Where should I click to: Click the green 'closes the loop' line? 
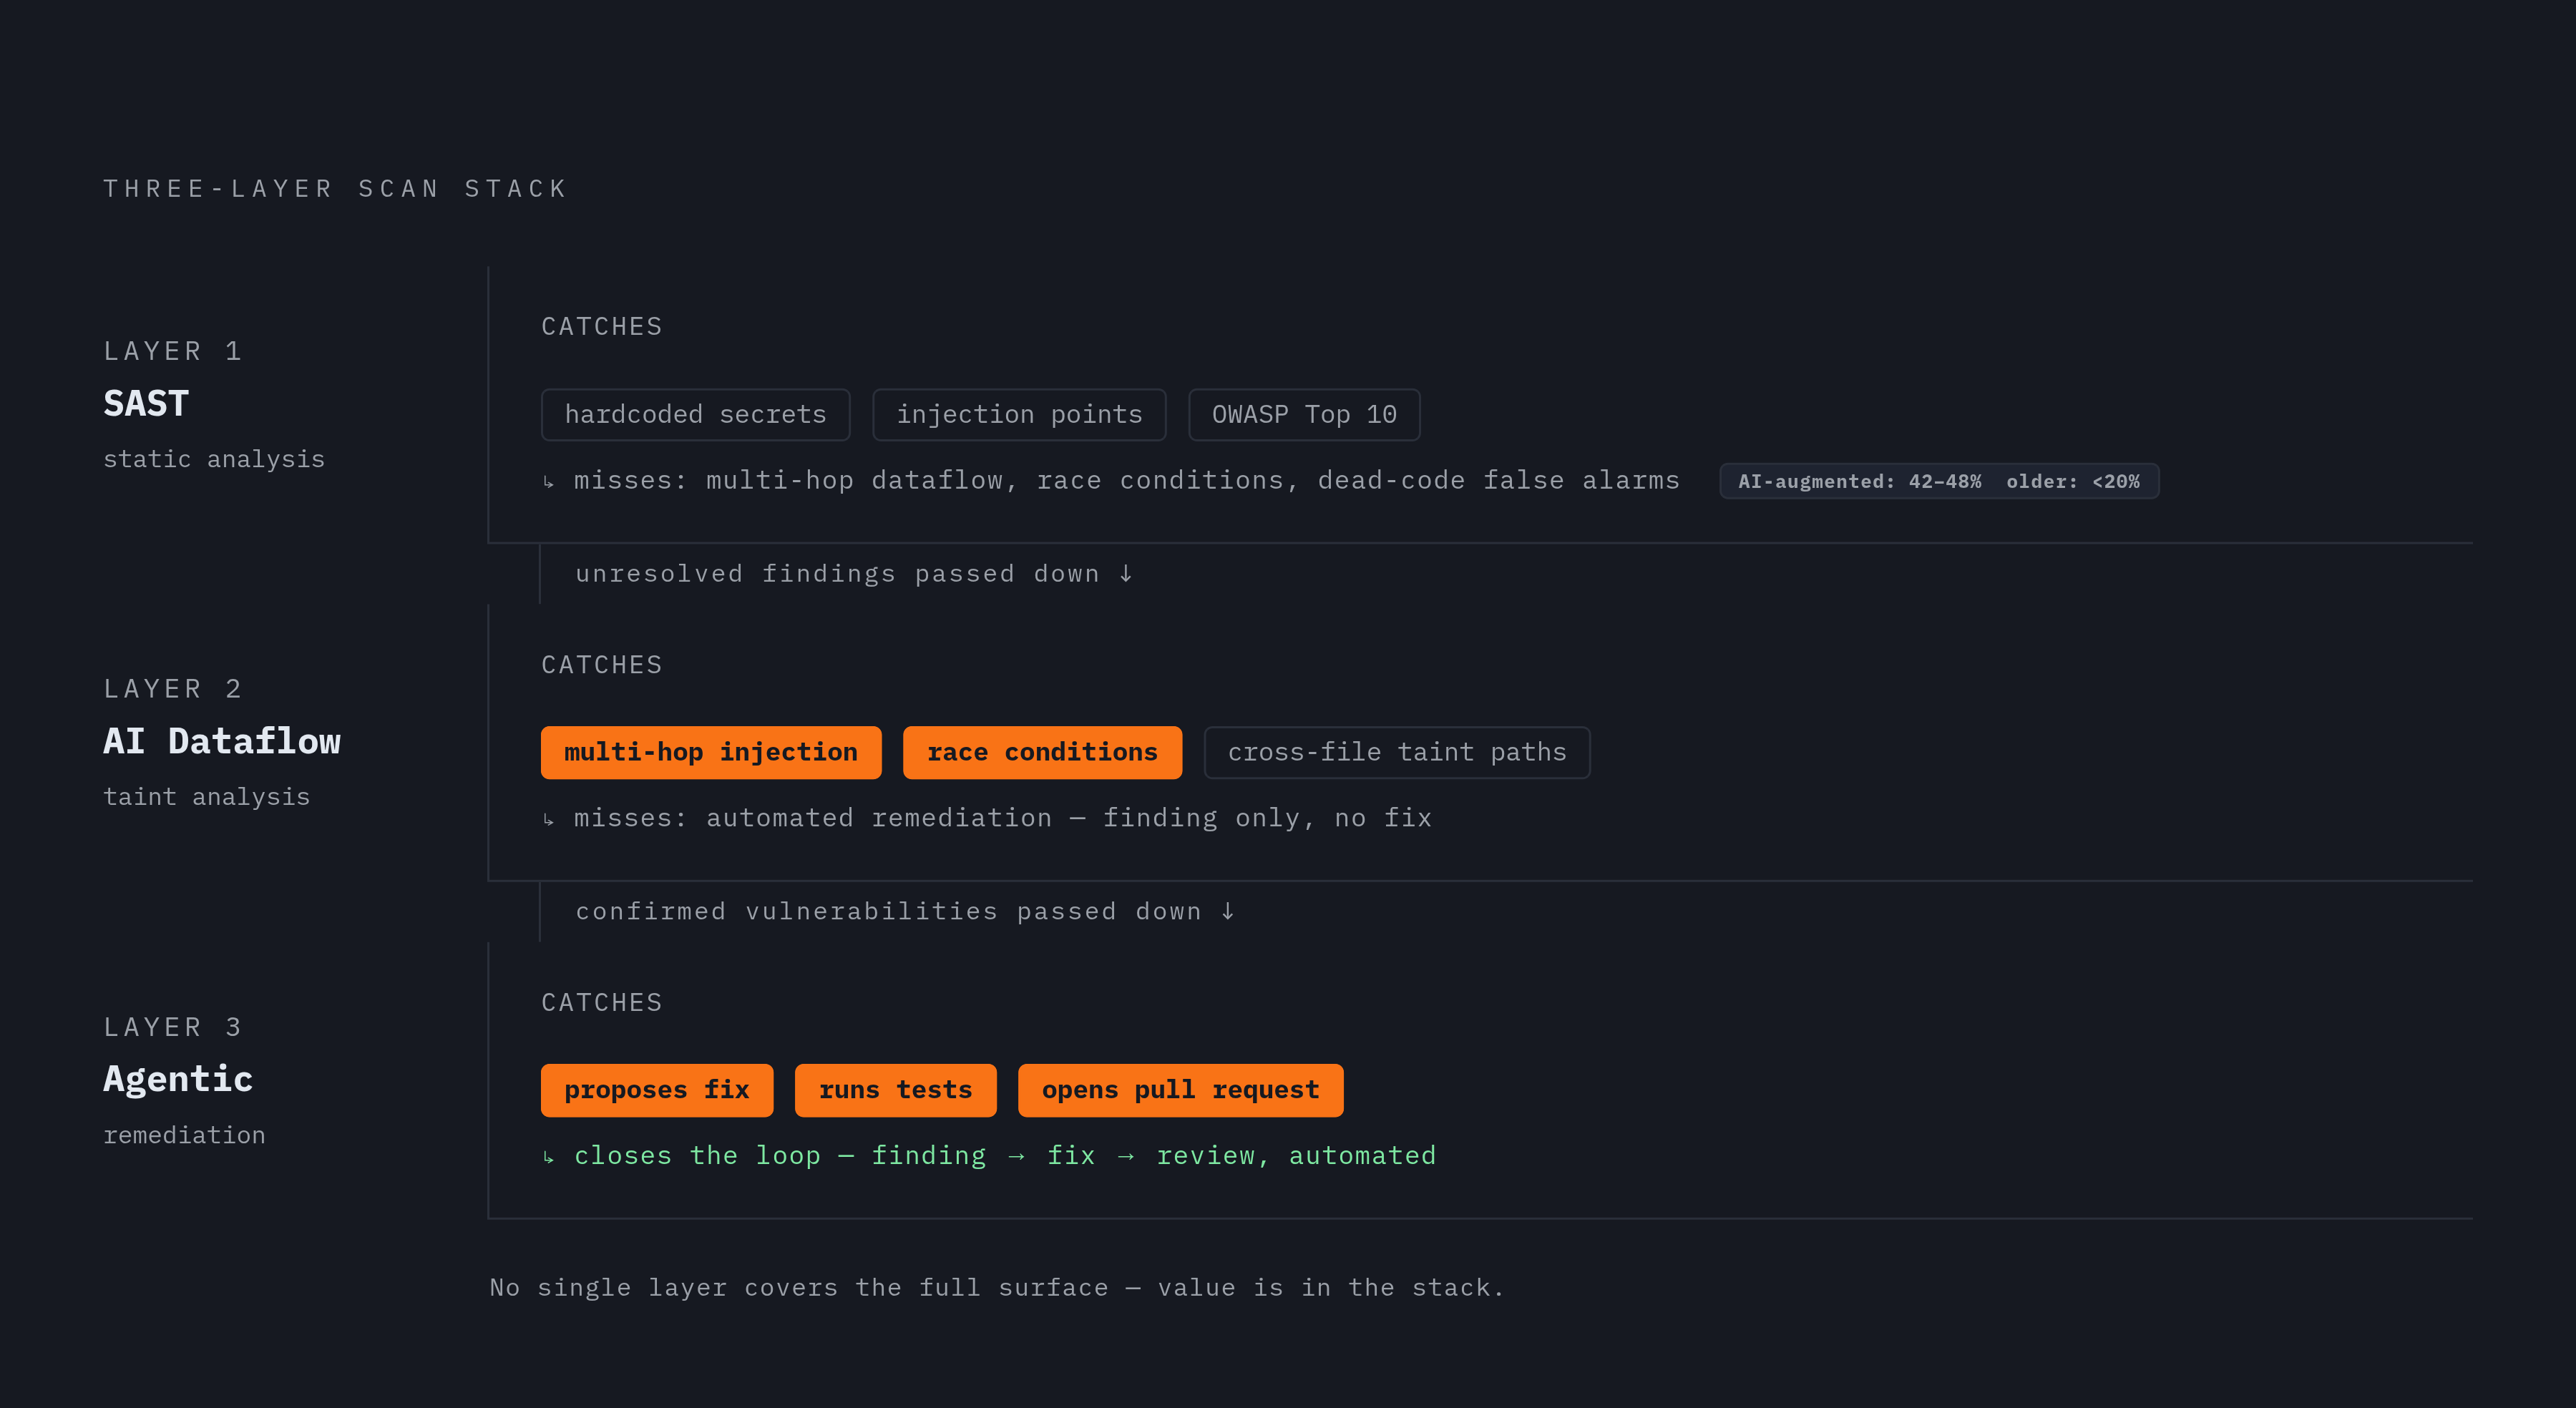pos(1004,1156)
